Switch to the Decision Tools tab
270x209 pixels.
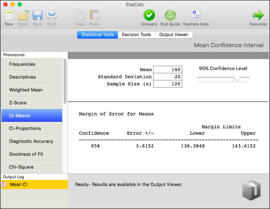136,35
